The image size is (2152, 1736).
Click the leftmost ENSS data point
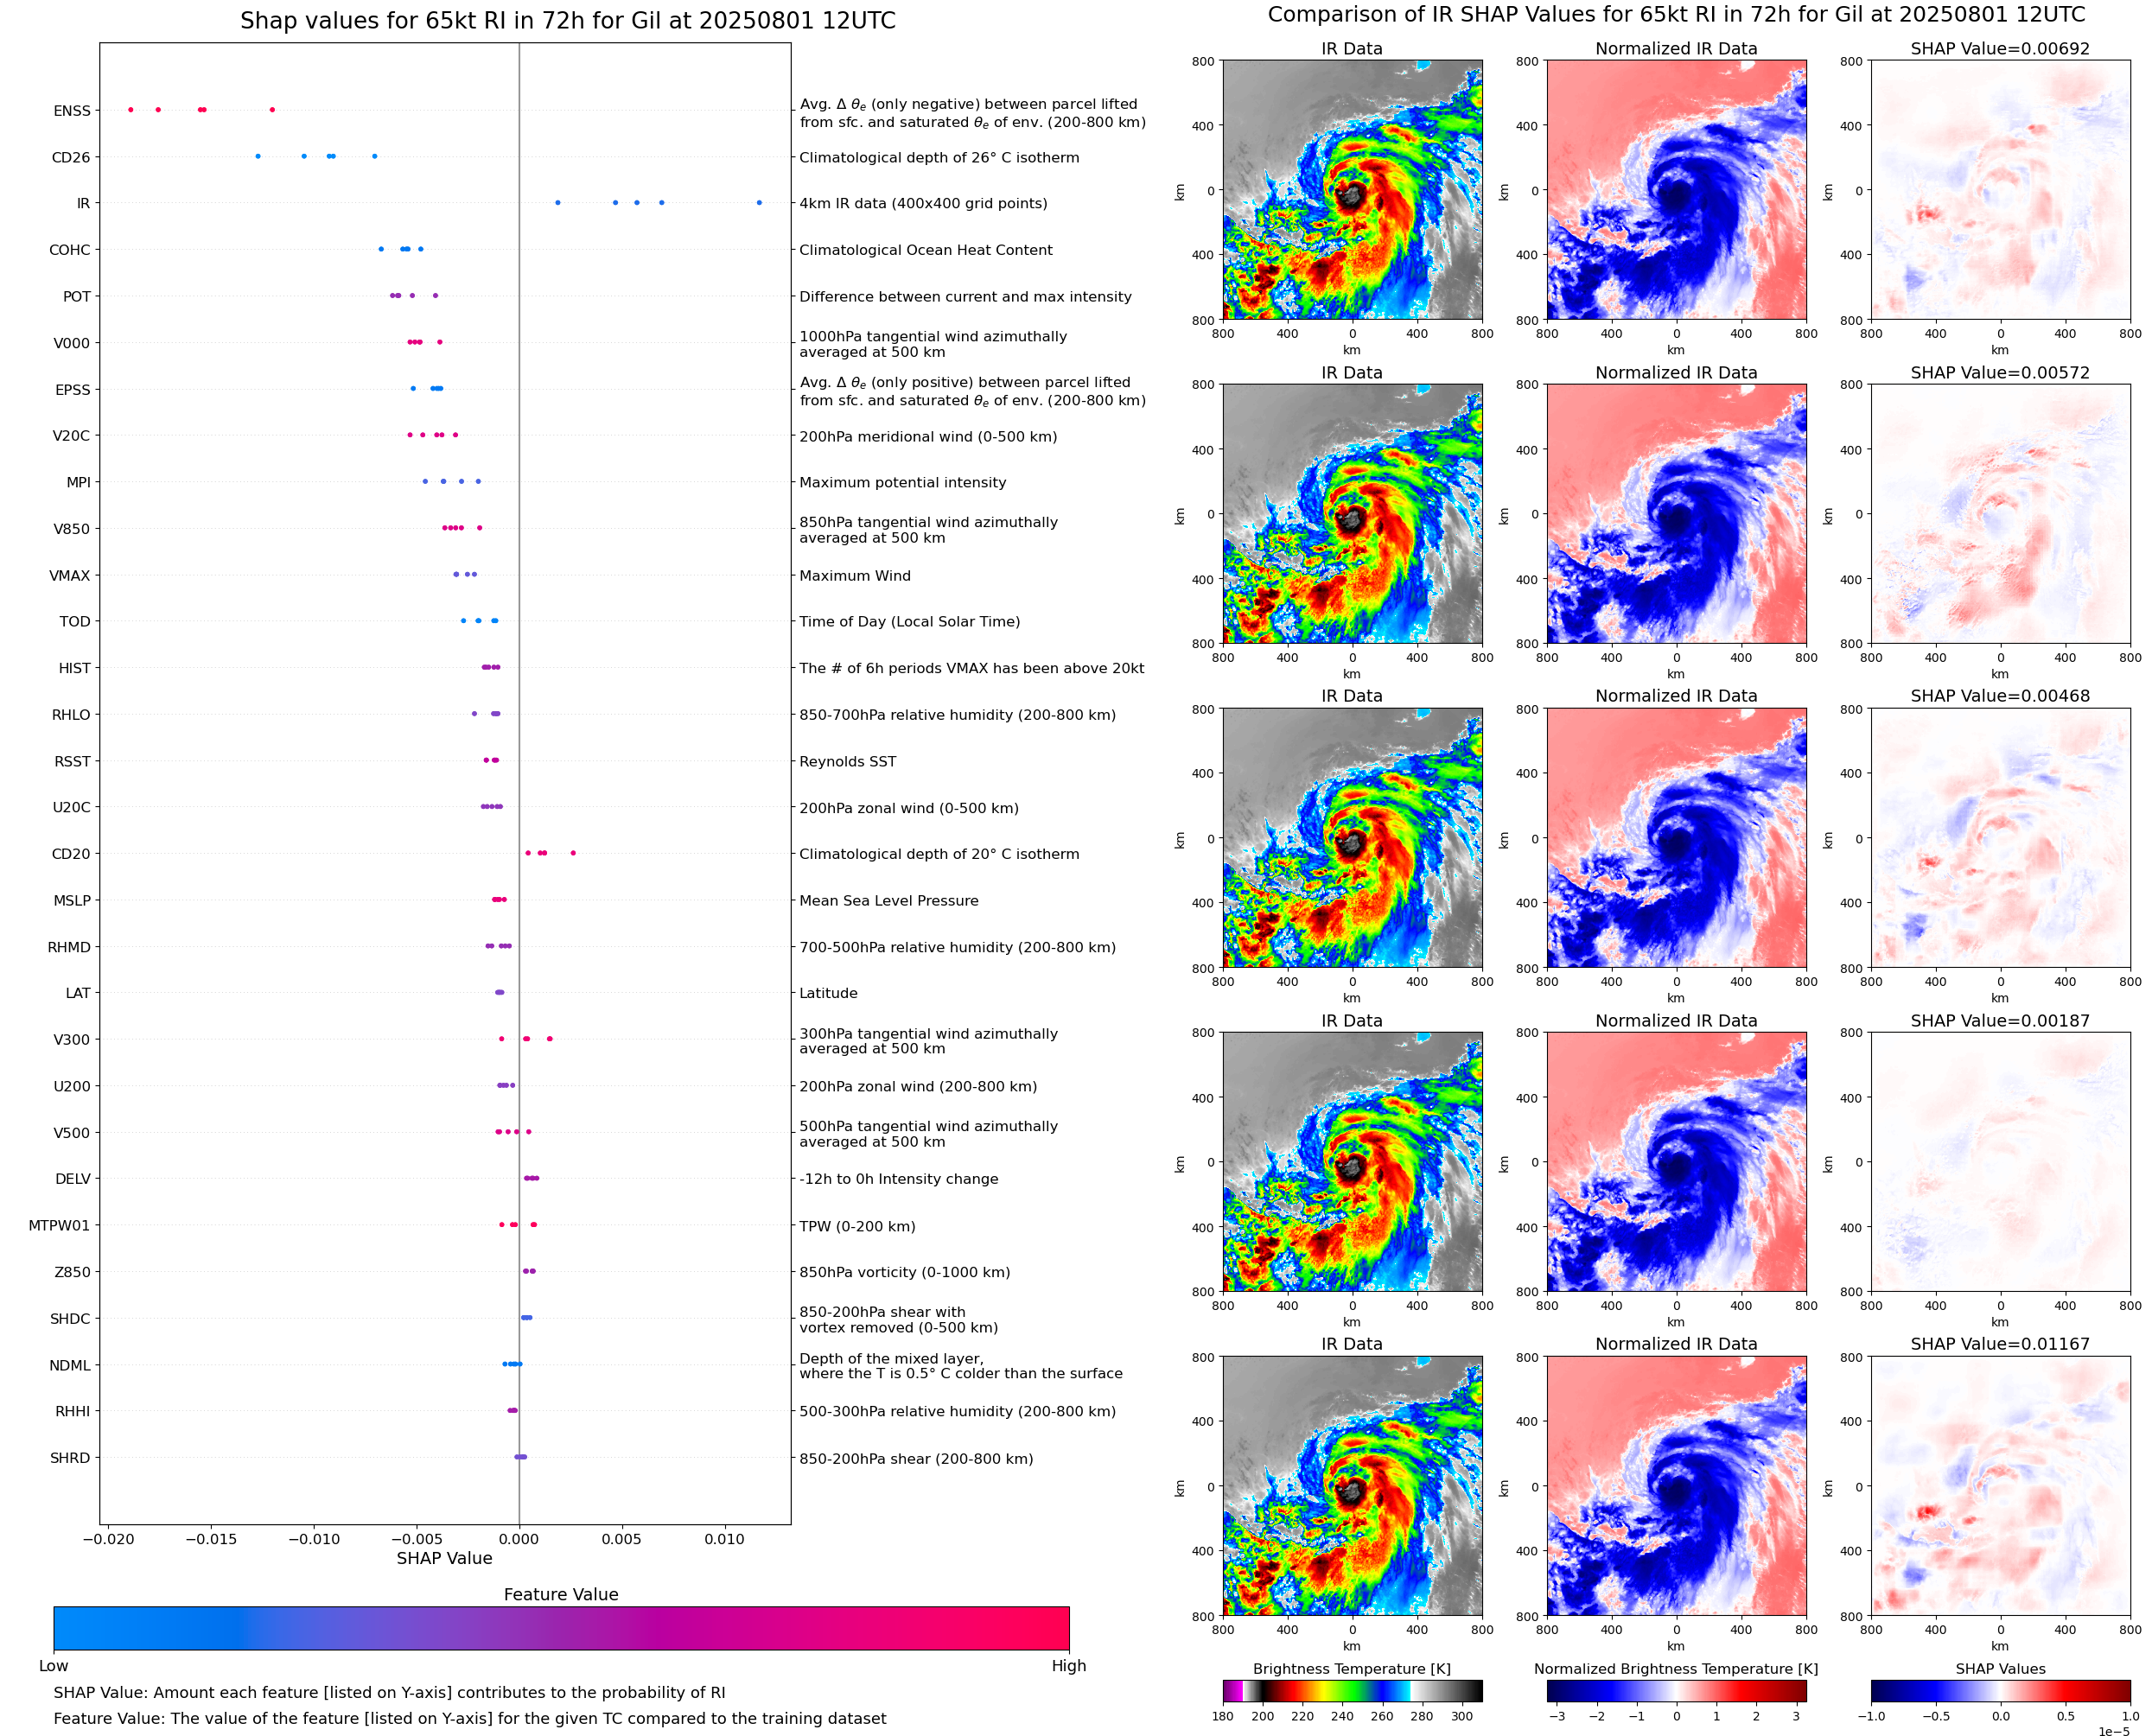click(131, 110)
